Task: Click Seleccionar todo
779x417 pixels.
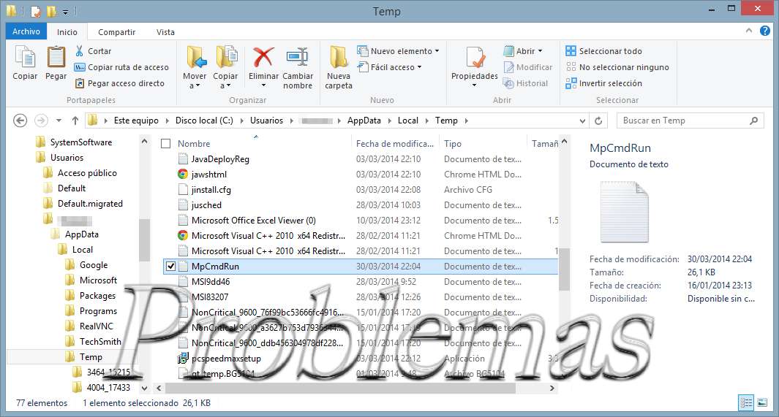Action: pyautogui.click(x=604, y=51)
